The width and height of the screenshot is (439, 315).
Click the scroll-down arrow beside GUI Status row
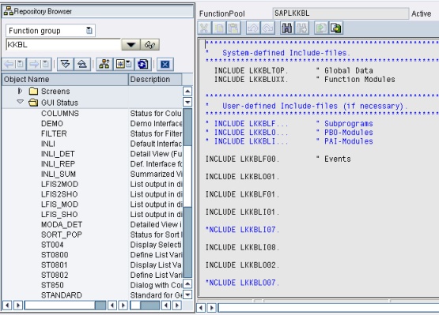click(187, 102)
